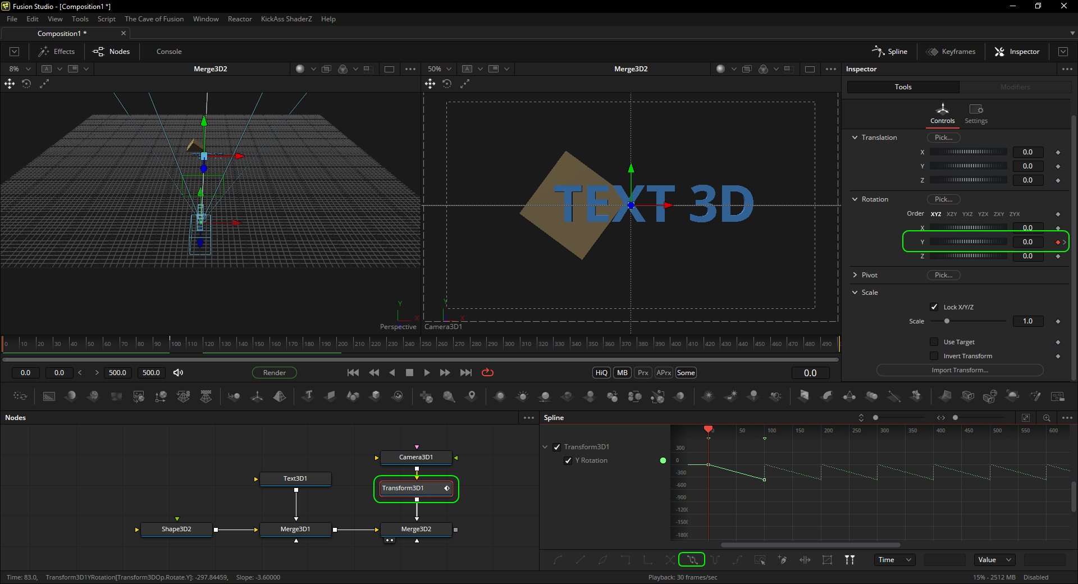Screen dimensions: 1078x584
Task: Click the Shape Box spline tool
Action: coord(827,560)
